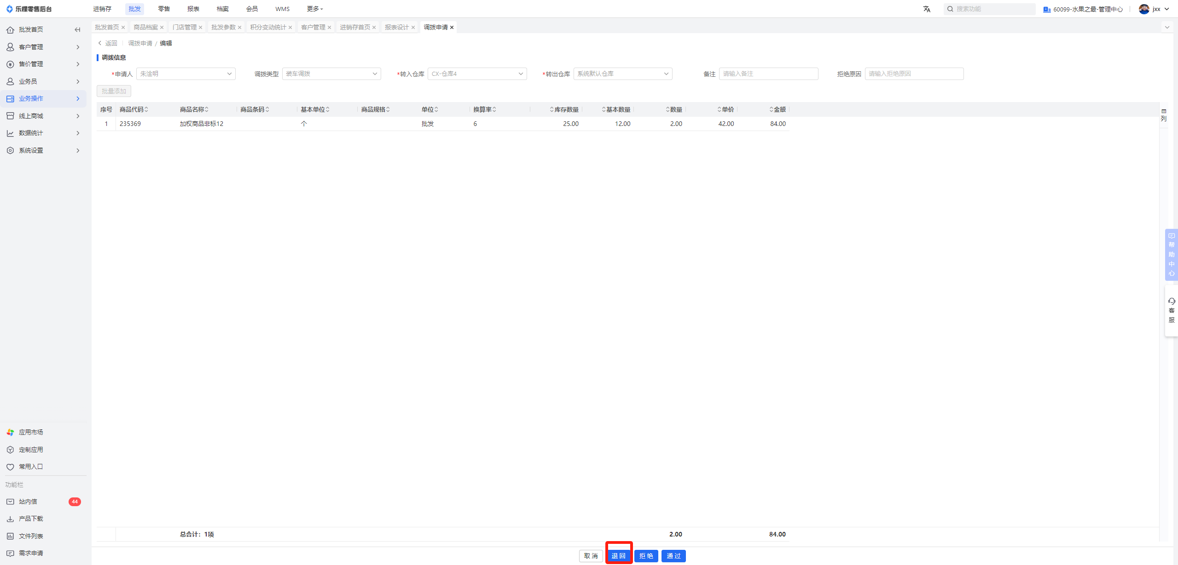1178x565 pixels.
Task: Open 文件列表 from the sidebar
Action: [31, 536]
